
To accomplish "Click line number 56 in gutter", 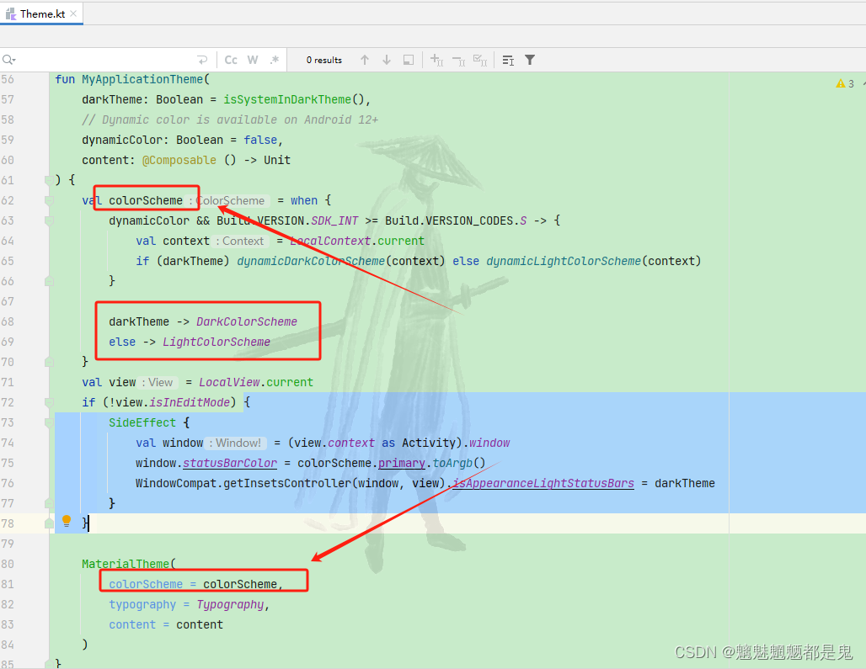I will pyautogui.click(x=8, y=79).
